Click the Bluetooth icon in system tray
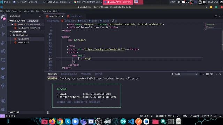The height and width of the screenshot is (125, 223). [x=179, y=2]
